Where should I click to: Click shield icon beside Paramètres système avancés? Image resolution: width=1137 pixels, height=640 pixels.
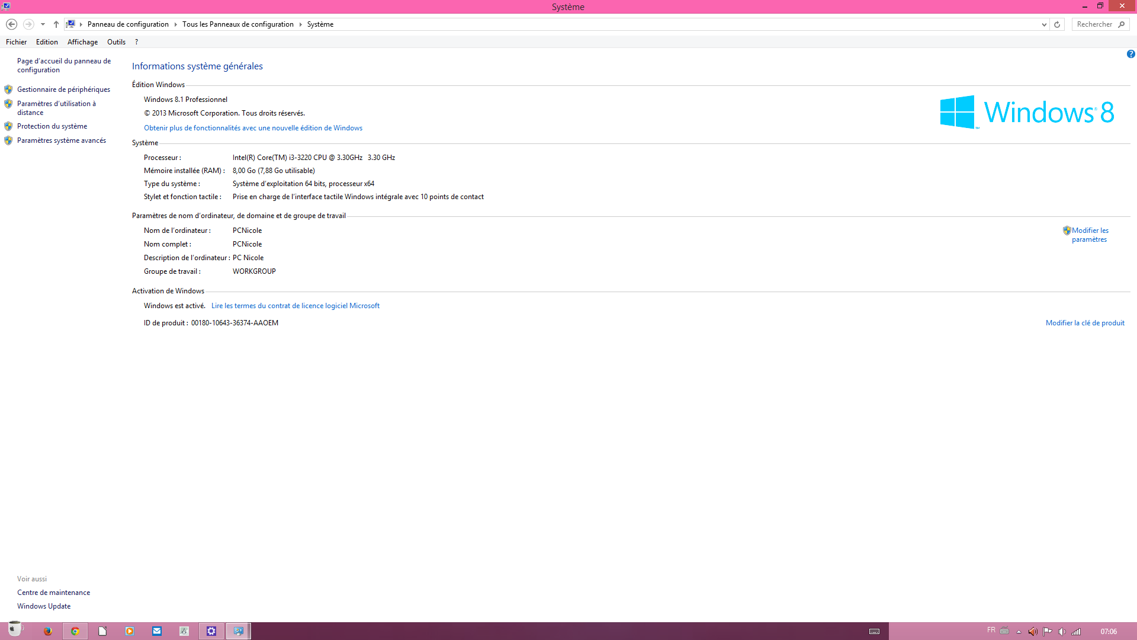8,140
